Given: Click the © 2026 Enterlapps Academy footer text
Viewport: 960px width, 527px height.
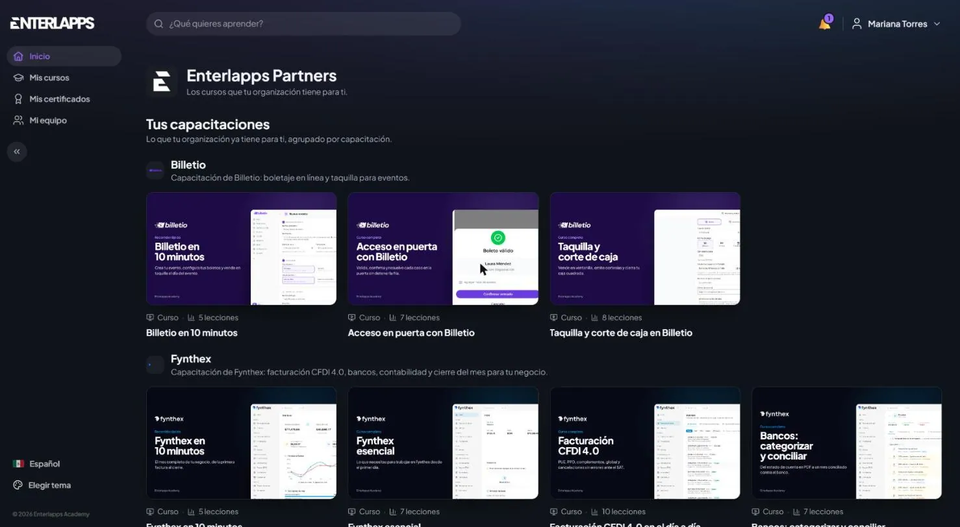Looking at the screenshot, I should (51, 514).
